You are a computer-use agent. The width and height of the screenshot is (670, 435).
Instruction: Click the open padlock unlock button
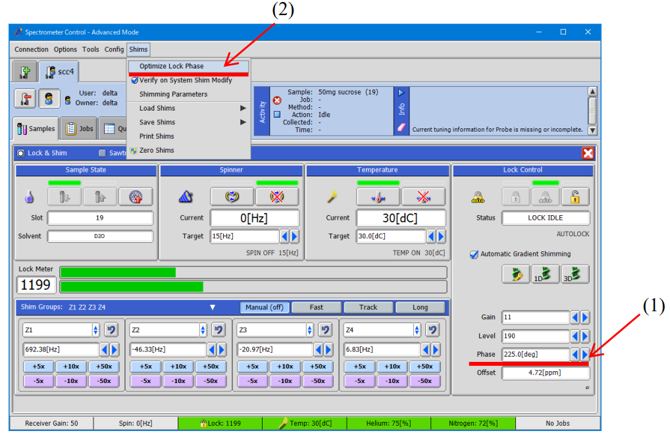coord(575,196)
